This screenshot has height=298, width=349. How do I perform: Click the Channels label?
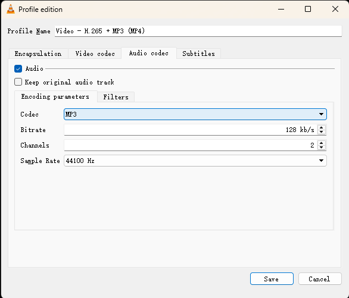click(35, 145)
